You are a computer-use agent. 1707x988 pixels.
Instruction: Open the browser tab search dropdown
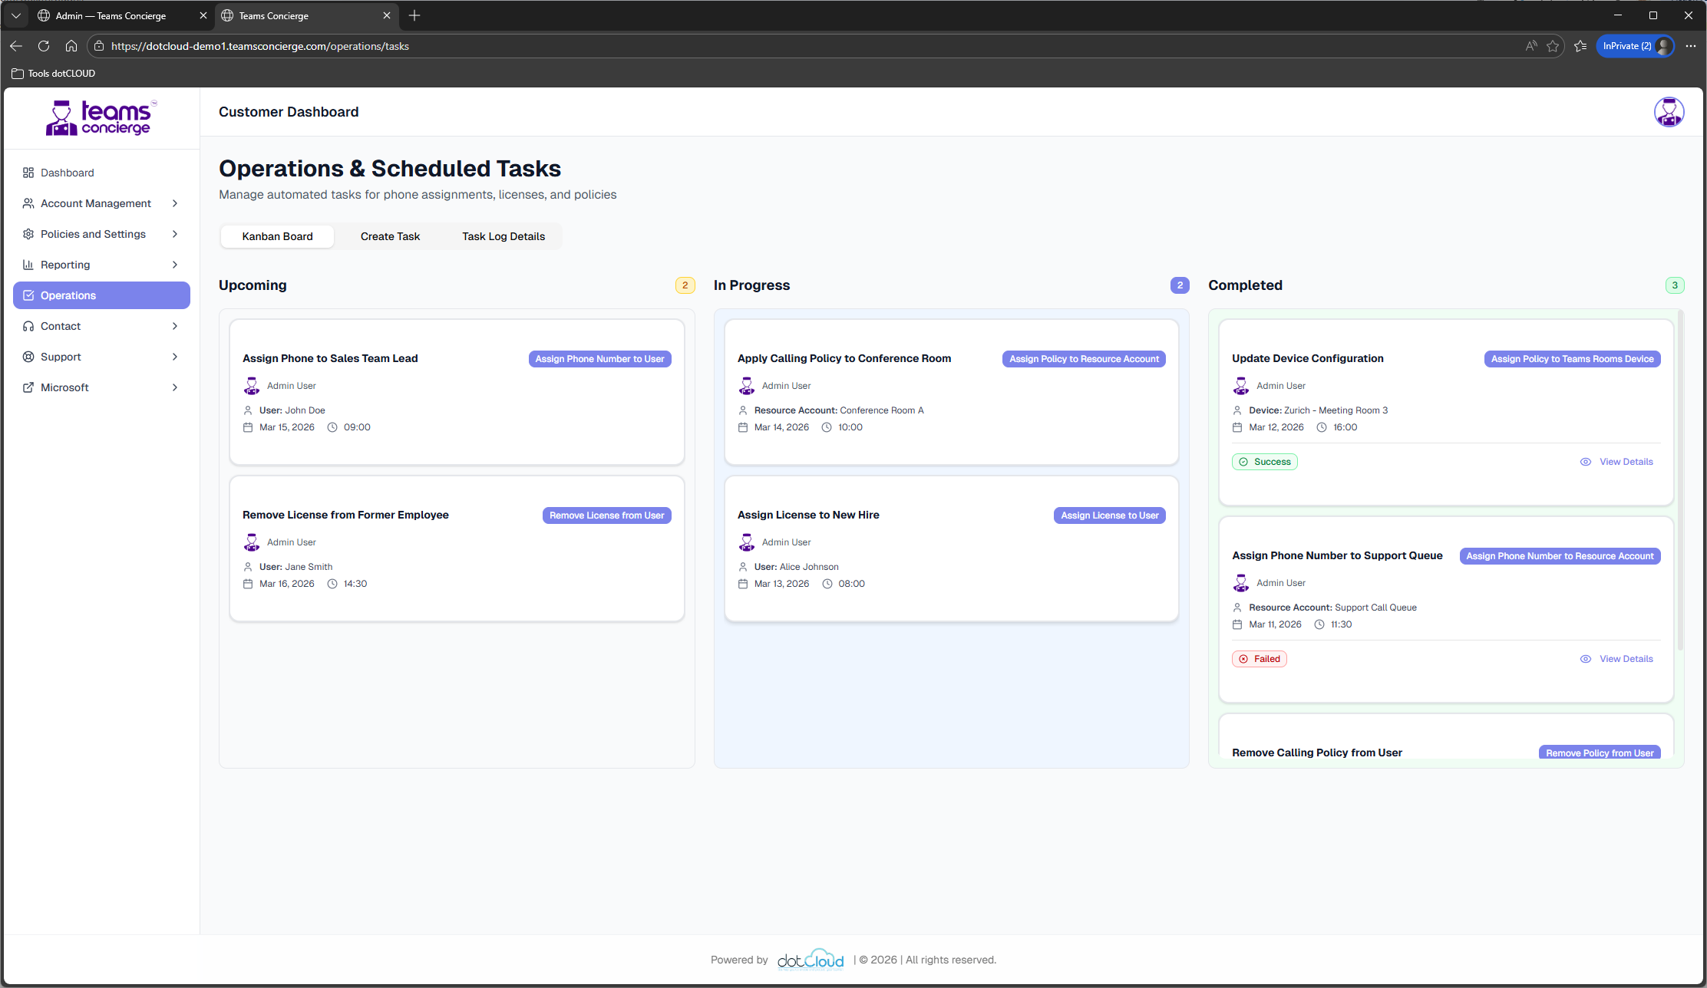coord(15,15)
